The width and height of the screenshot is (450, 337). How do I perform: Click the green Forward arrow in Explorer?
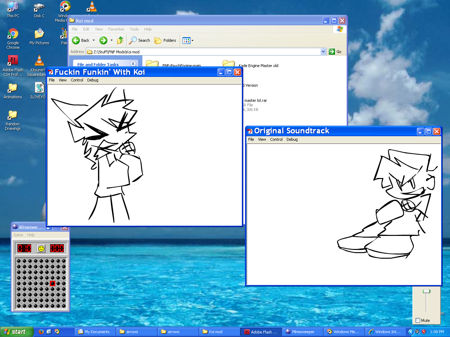click(103, 40)
